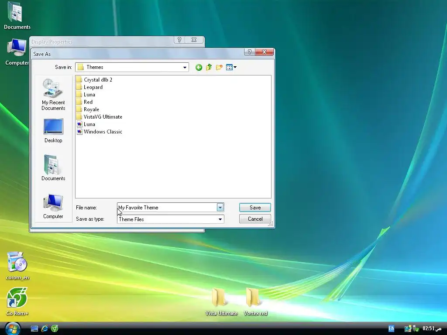Go back using the green Back arrow
The image size is (447, 335).
(199, 67)
